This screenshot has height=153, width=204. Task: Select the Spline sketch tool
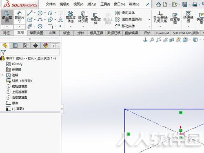(50, 13)
